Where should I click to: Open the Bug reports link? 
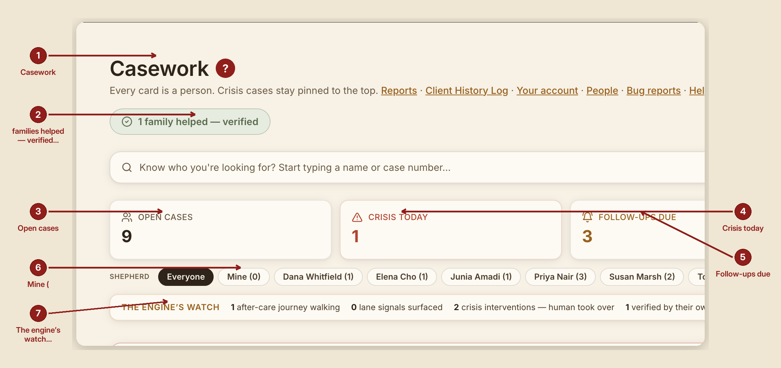tap(653, 90)
